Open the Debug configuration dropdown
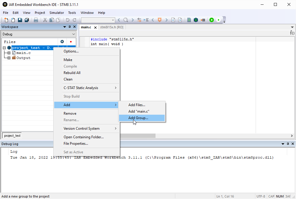296x199 pixels. click(39, 34)
